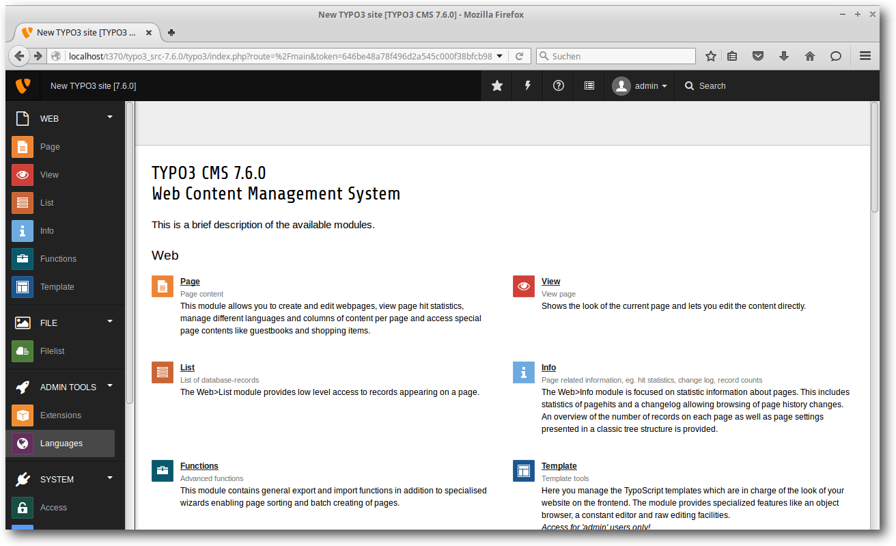The height and width of the screenshot is (546, 896).
Task: Click the red View eye icon in content
Action: [x=524, y=286]
